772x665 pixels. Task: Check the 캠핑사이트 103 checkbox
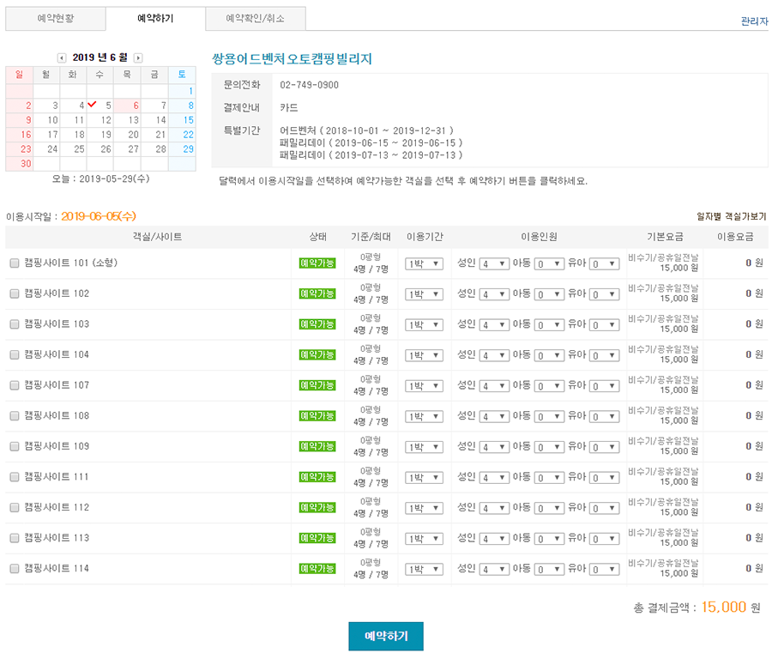[15, 324]
